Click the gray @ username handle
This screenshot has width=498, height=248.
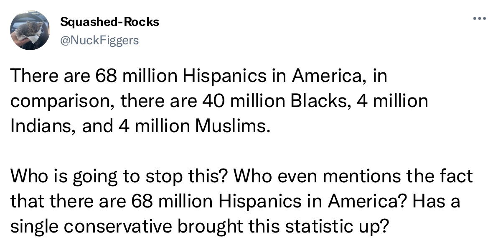coord(99,41)
